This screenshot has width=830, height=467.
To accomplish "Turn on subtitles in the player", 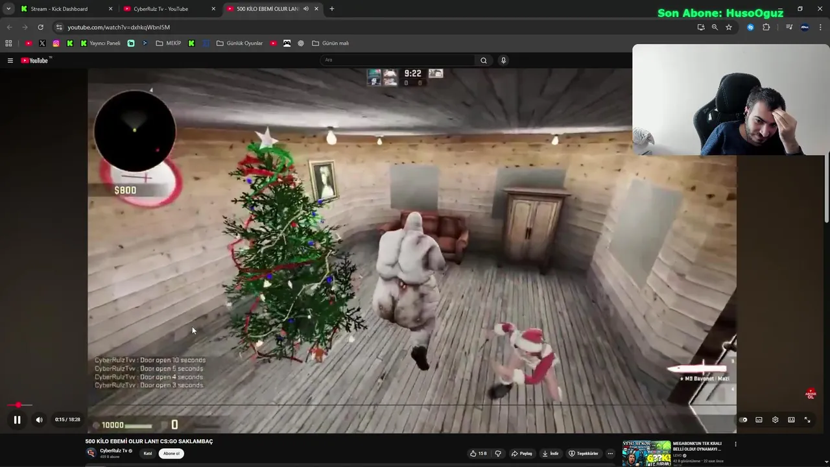I will tap(759, 420).
